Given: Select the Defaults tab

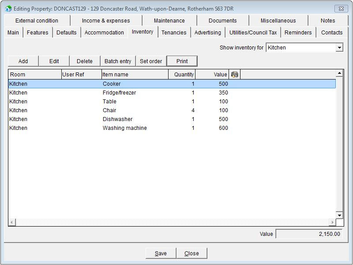Looking at the screenshot, I should (x=67, y=32).
